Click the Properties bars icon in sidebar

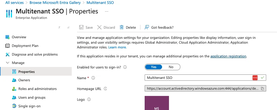point(14,72)
